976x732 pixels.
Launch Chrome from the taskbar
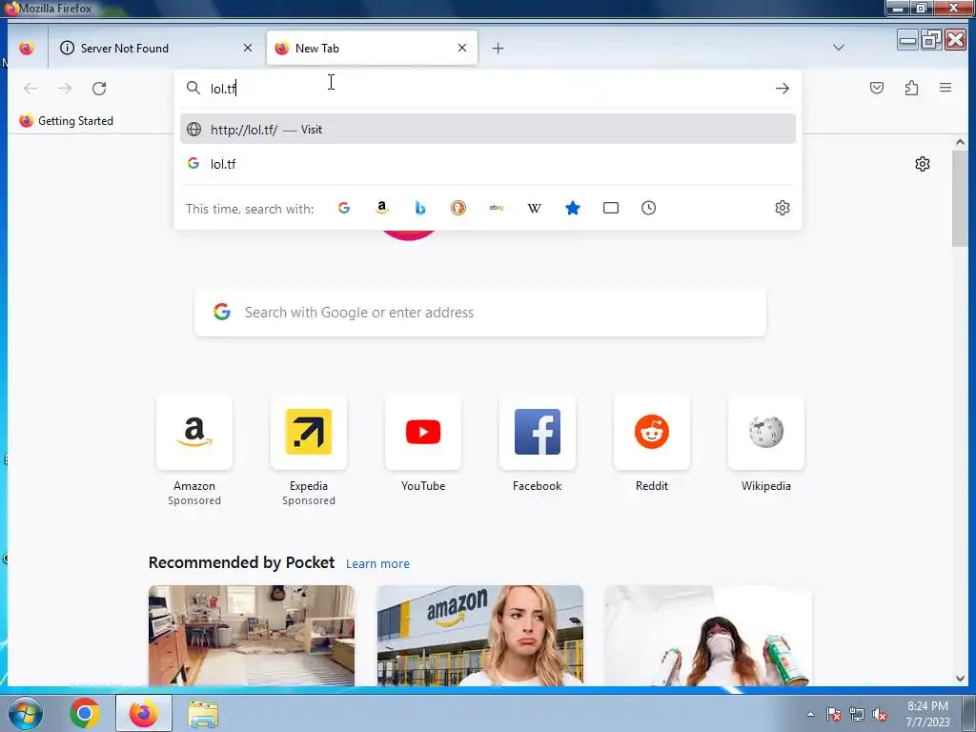[84, 713]
